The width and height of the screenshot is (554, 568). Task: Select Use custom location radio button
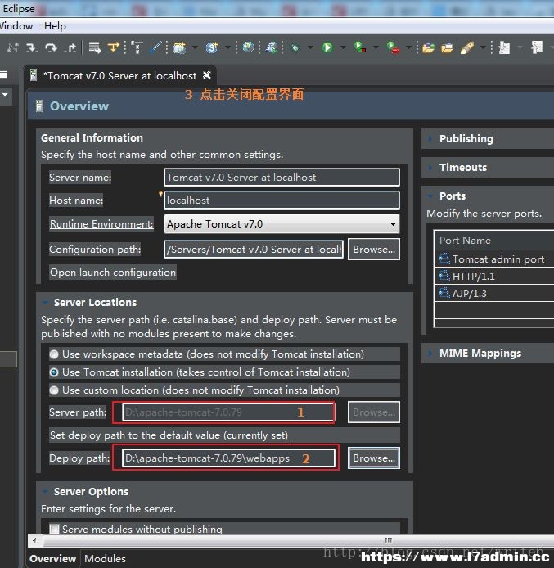[x=54, y=390]
